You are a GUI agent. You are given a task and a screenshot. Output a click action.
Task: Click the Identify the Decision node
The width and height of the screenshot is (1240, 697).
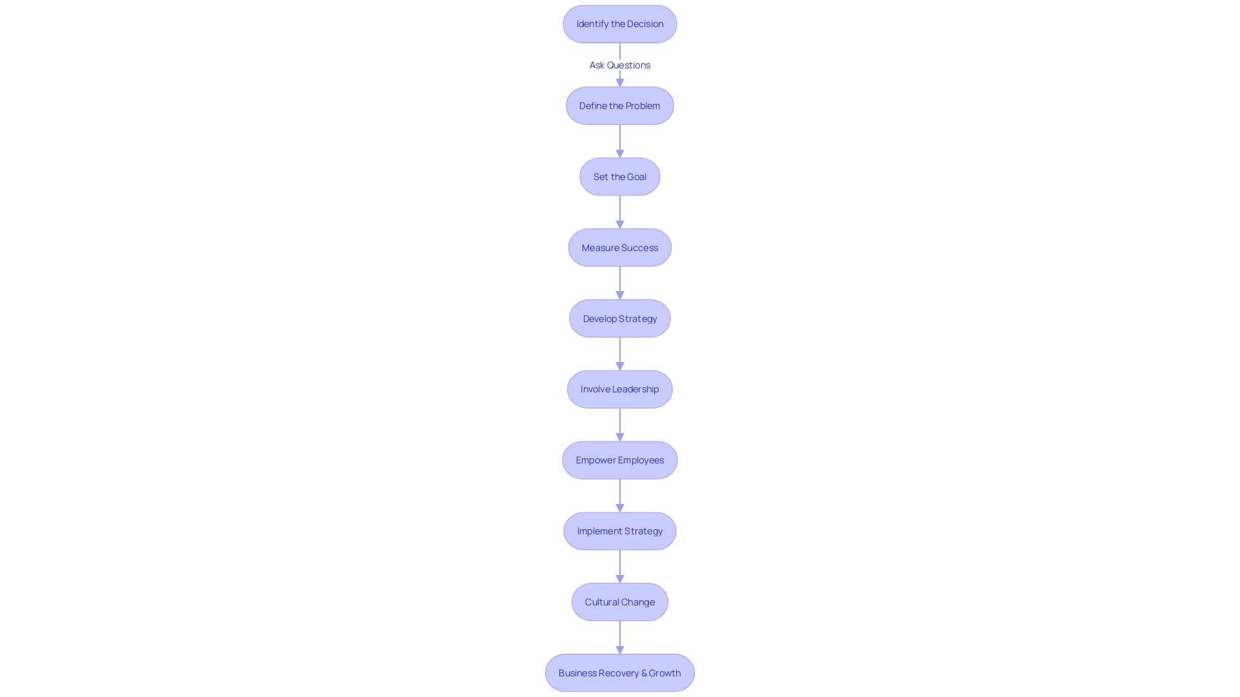620,24
